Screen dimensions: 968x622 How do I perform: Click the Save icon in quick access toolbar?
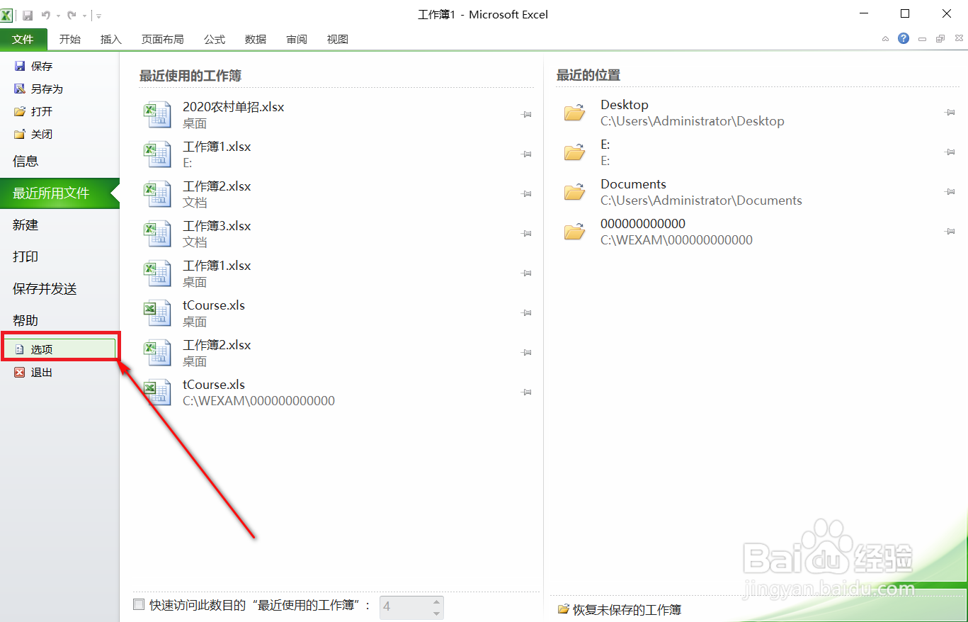pos(28,15)
